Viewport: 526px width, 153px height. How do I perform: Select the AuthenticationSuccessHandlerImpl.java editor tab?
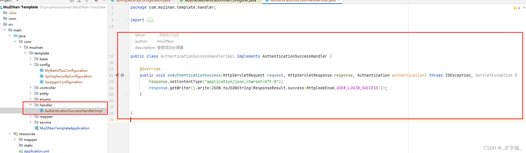coord(303,1)
